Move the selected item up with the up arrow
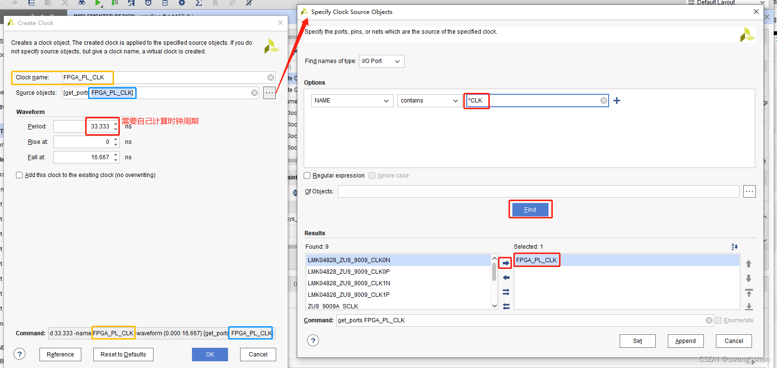Image resolution: width=777 pixels, height=368 pixels. [x=749, y=264]
